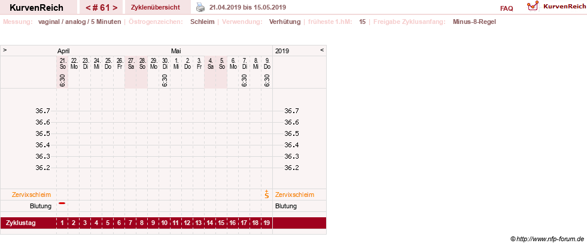Click the 'April' month header
The width and height of the screenshot is (587, 246).
pyautogui.click(x=63, y=51)
